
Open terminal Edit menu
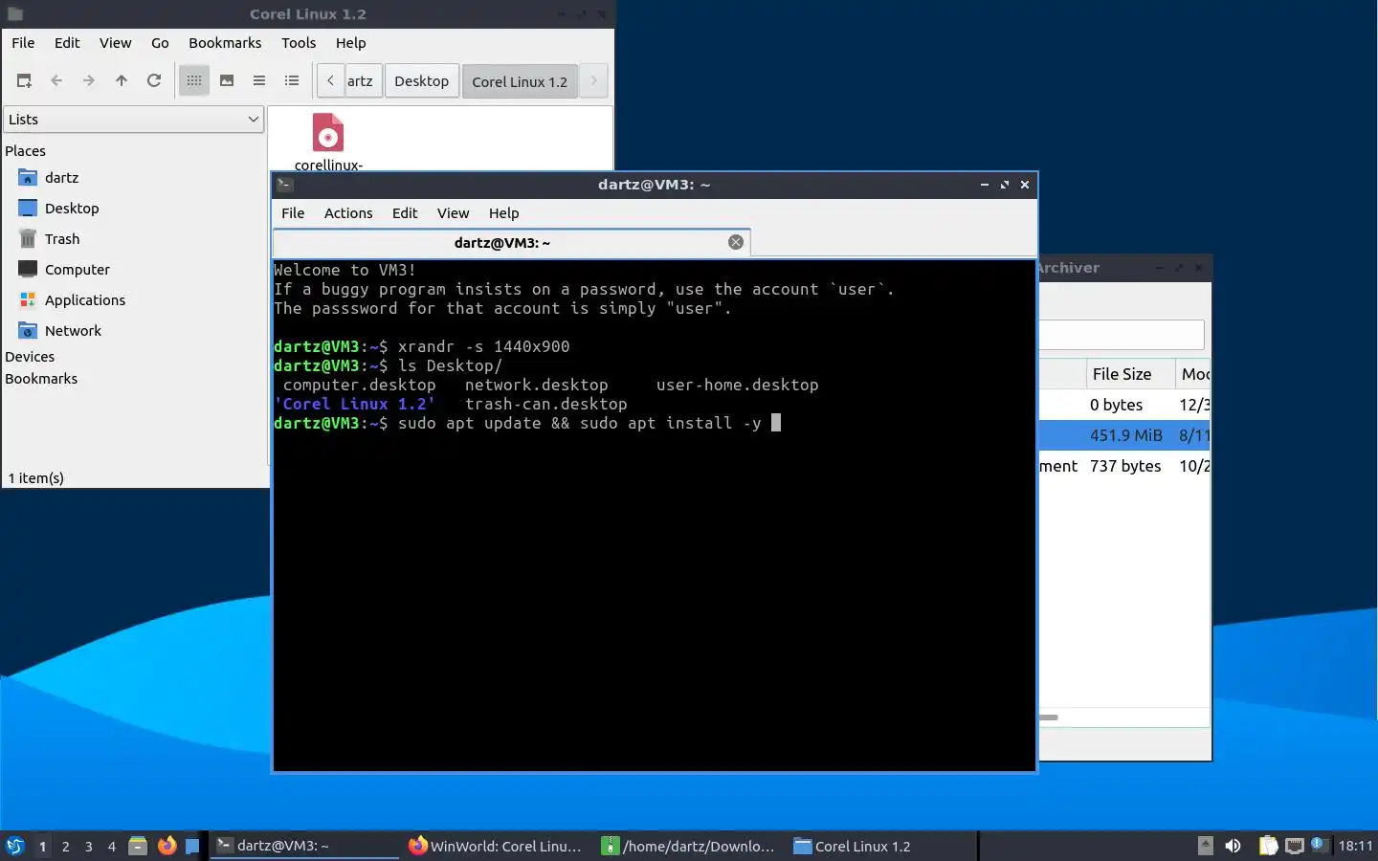[x=405, y=213]
